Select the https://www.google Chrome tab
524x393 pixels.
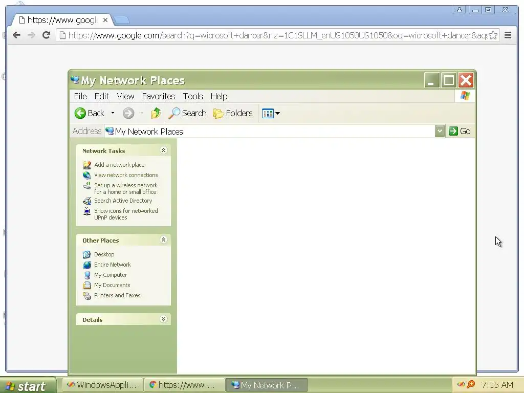point(62,20)
